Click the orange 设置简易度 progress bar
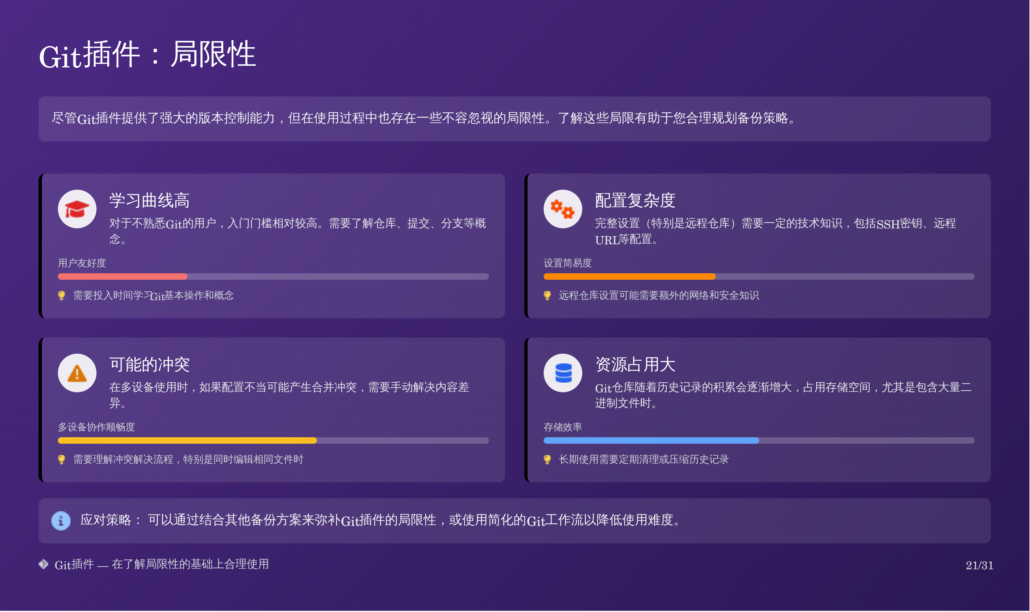Image resolution: width=1030 pixels, height=612 pixels. pyautogui.click(x=629, y=277)
